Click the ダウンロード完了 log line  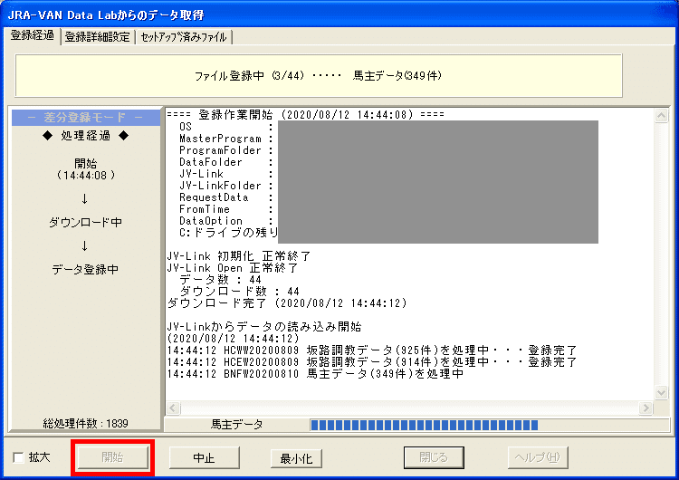pyautogui.click(x=287, y=302)
